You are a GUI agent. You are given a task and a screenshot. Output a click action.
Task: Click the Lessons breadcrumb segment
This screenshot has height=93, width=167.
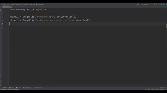[x=26, y=4]
